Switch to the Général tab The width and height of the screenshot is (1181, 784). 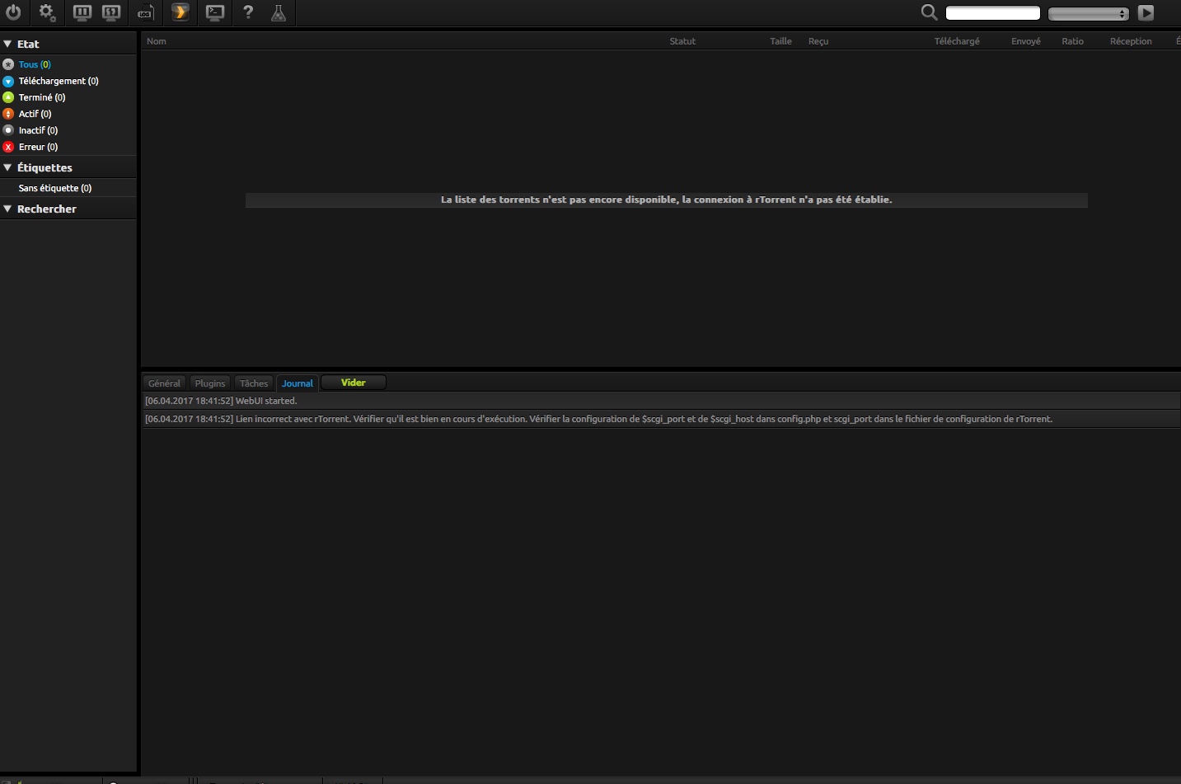(164, 383)
